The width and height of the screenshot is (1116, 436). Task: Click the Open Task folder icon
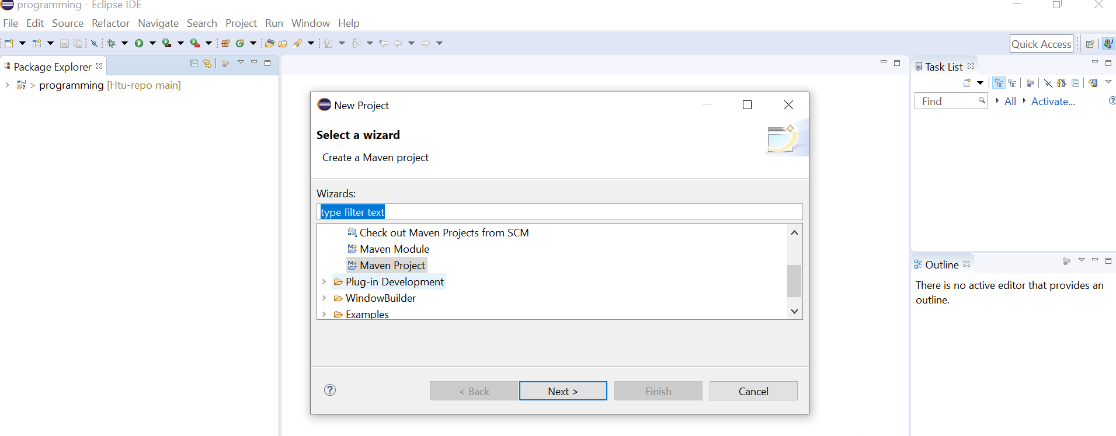tap(283, 43)
